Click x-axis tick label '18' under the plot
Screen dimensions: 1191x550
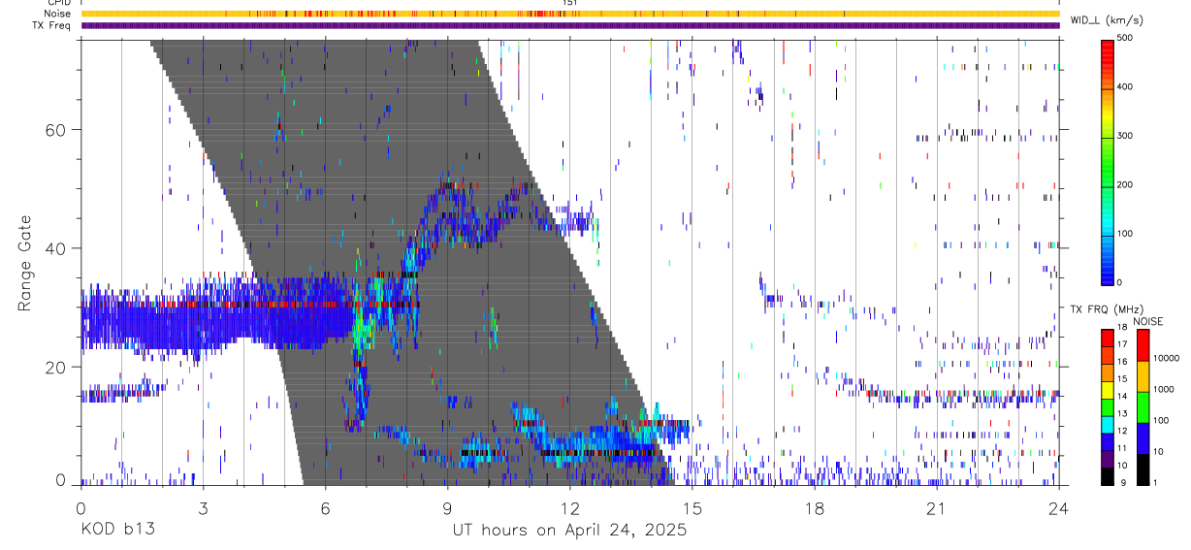tap(814, 507)
